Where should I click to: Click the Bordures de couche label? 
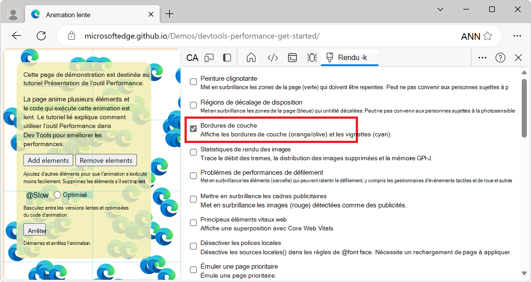tap(229, 125)
